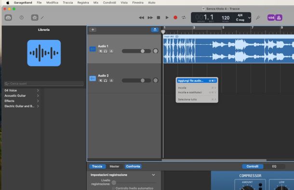The height and width of the screenshot is (190, 294).
Task: Toggle the Smart Controls button
Action: pos(35,18)
